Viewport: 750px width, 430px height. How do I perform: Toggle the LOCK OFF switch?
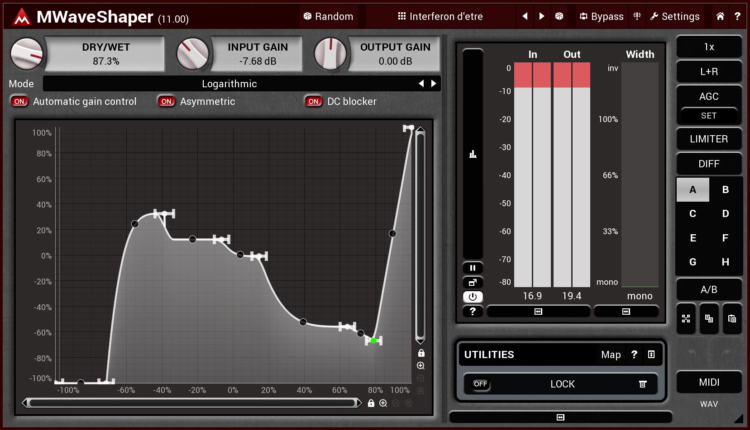point(480,384)
